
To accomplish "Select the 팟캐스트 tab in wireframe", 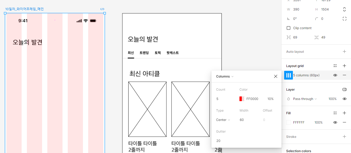I will tap(173, 53).
